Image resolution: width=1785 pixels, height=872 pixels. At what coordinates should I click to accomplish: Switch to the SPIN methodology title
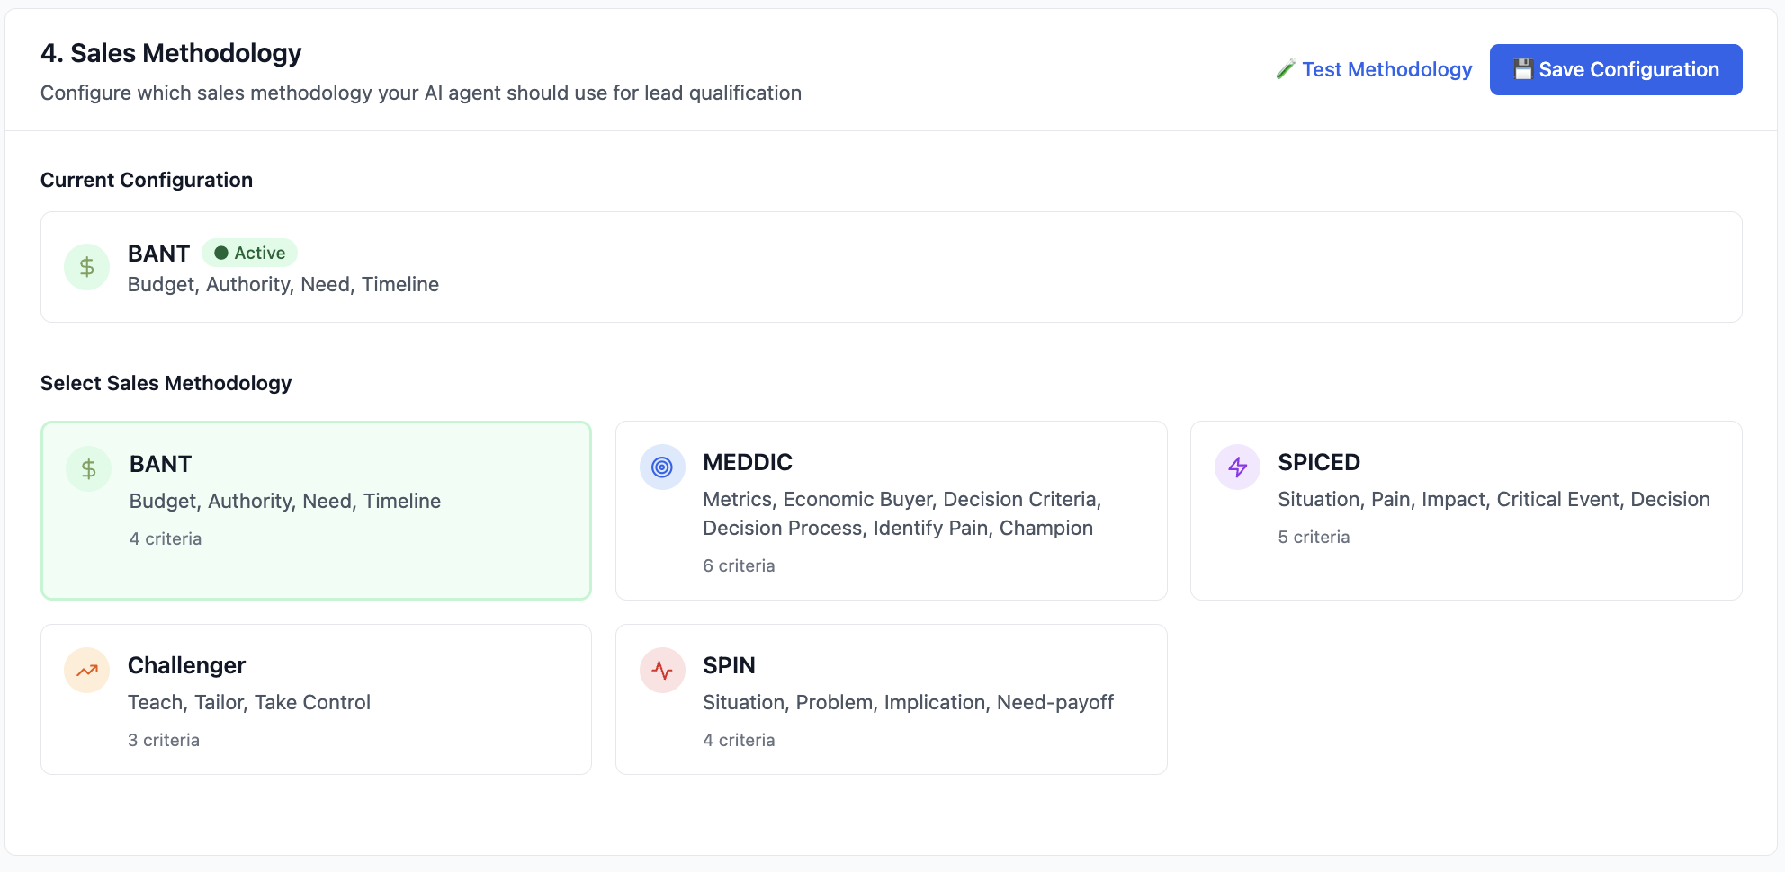[729, 666]
